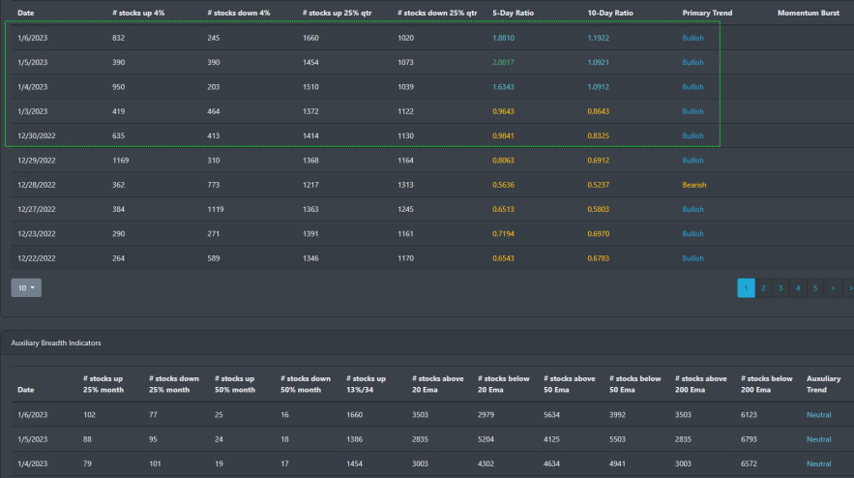This screenshot has height=478, width=854.
Task: Go to pagination page 5
Action: [x=815, y=288]
